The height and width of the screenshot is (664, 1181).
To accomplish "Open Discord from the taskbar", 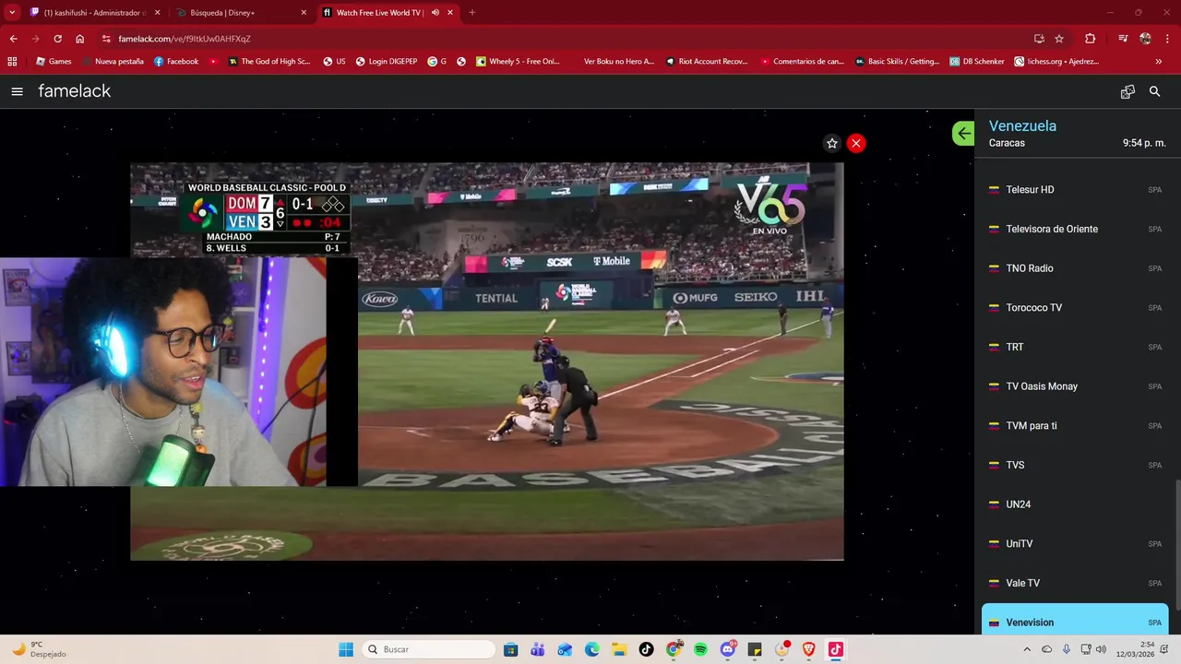I will tap(727, 649).
